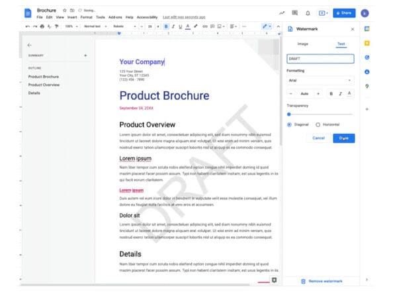397x301 pixels.
Task: Click the Share button
Action: tap(344, 13)
